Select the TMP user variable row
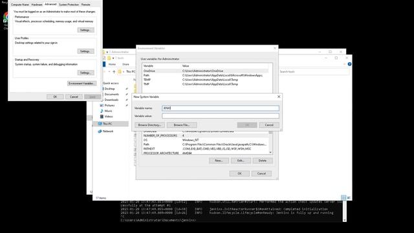The image size is (414, 233). tap(205, 84)
